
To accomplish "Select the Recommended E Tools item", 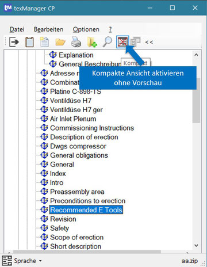I will [x=86, y=210].
